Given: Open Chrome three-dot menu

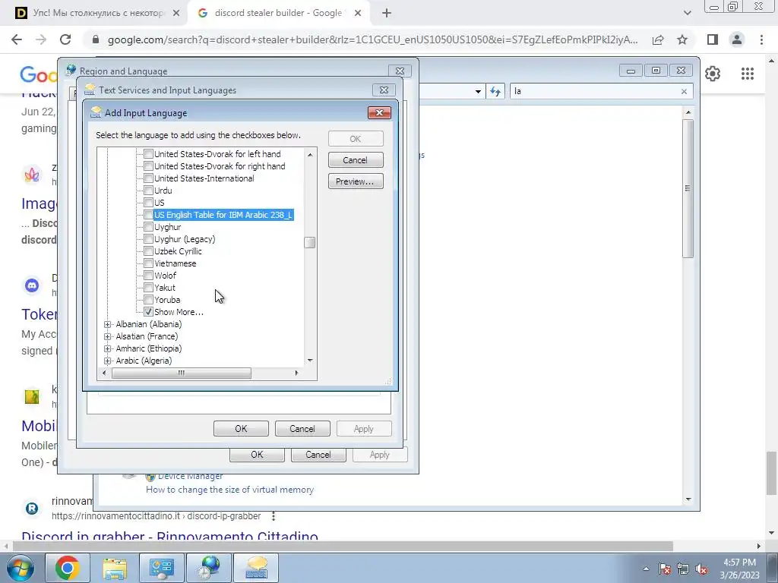Looking at the screenshot, I should (761, 39).
